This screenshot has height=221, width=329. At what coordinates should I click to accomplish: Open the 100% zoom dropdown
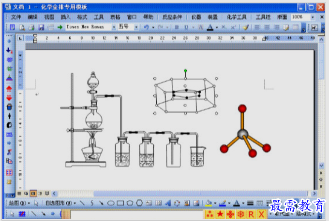(x=313, y=17)
